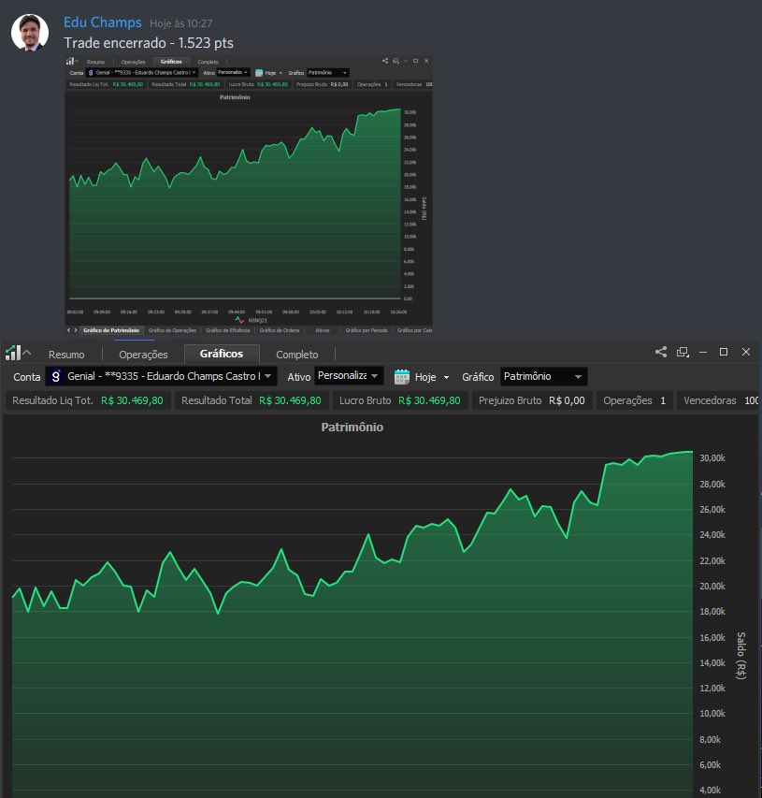The width and height of the screenshot is (762, 798).
Task: Click the 24,00k axis label
Action: (x=712, y=535)
